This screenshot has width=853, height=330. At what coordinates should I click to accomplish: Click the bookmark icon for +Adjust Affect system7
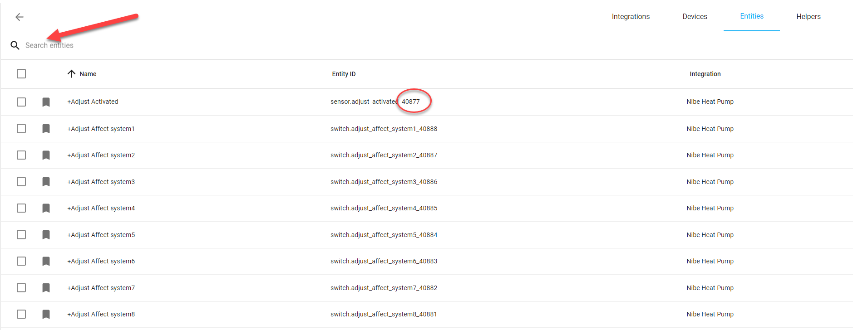(46, 288)
